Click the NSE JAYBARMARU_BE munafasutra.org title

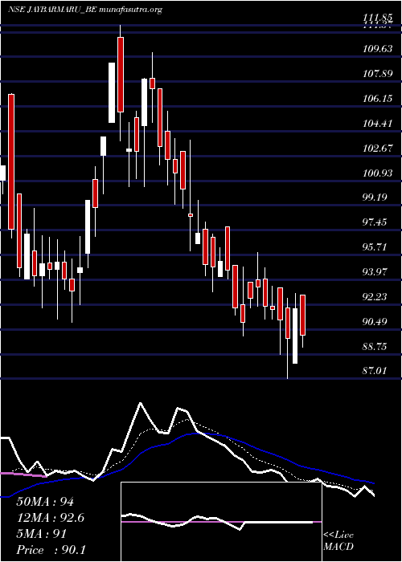[x=85, y=10]
